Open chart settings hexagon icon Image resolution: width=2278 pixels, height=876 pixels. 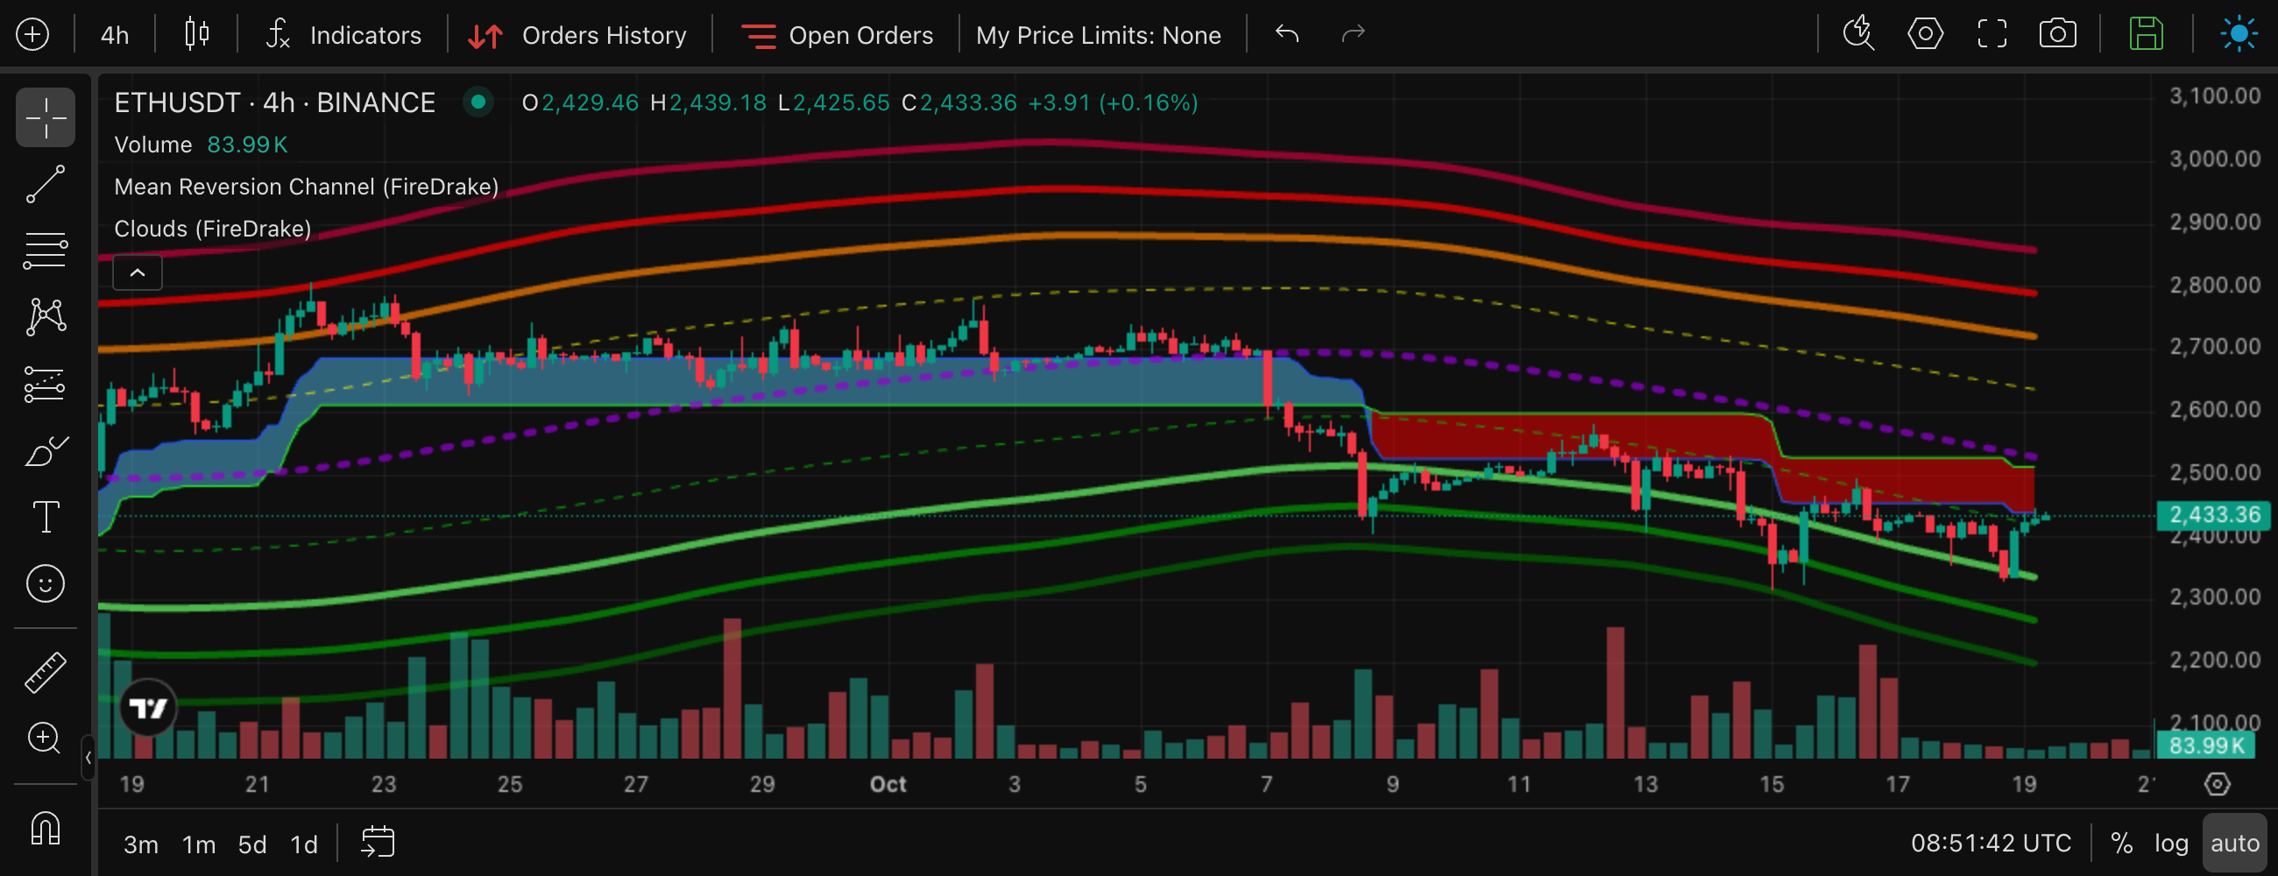click(1925, 34)
